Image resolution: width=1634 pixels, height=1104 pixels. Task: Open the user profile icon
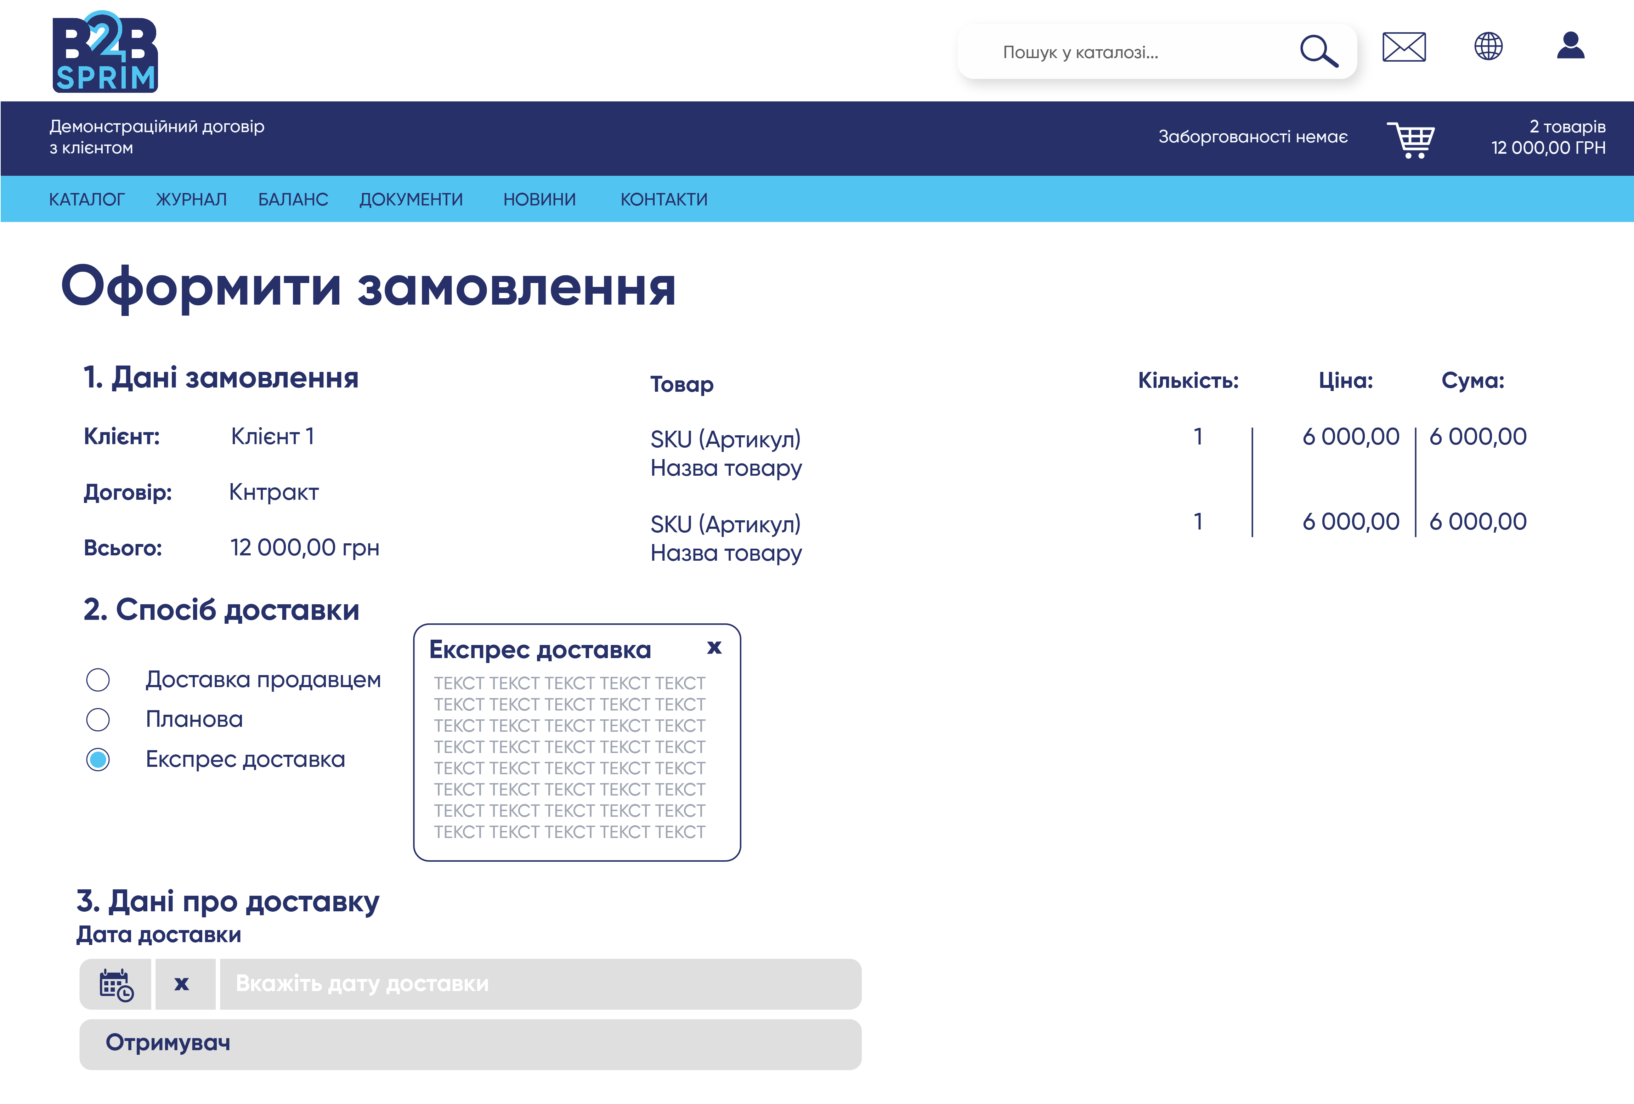[1570, 46]
